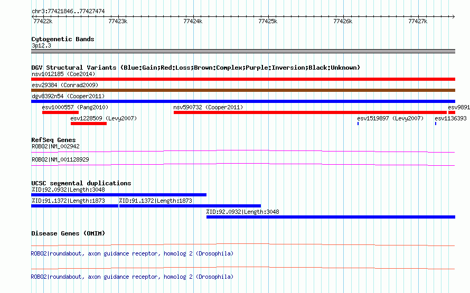Click the red bar under esv1000557
The image size is (470, 293).
pos(60,112)
